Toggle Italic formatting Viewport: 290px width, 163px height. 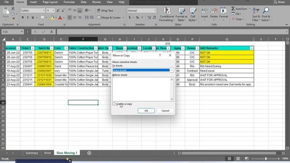point(28,18)
